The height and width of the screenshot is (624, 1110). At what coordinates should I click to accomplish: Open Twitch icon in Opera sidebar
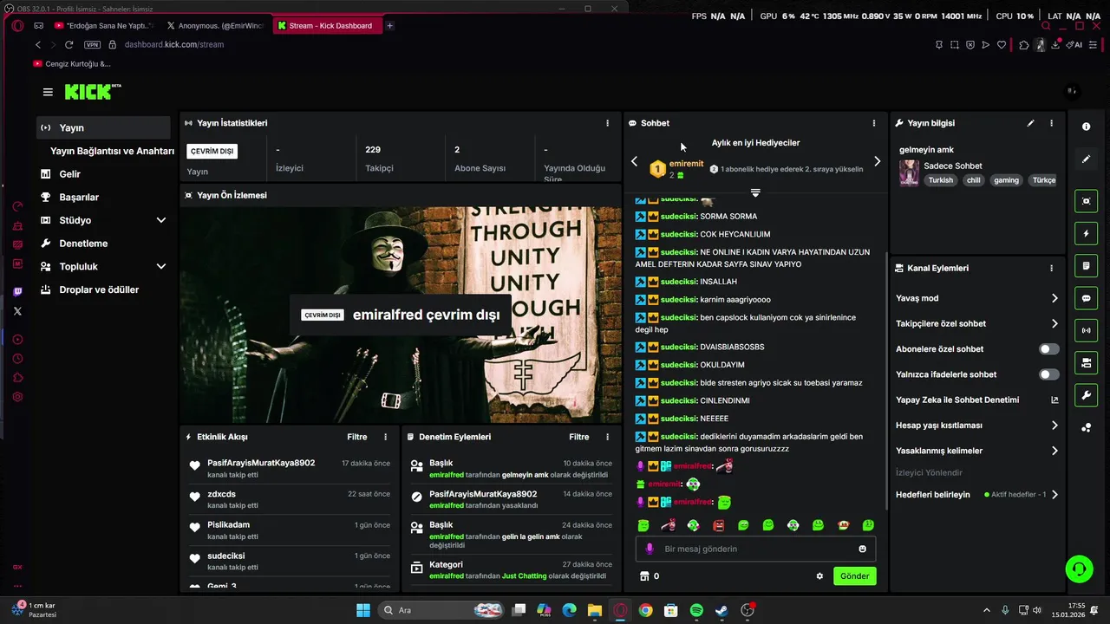point(17,292)
